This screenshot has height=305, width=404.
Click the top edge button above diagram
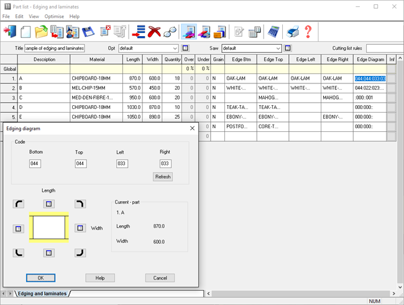click(x=49, y=204)
